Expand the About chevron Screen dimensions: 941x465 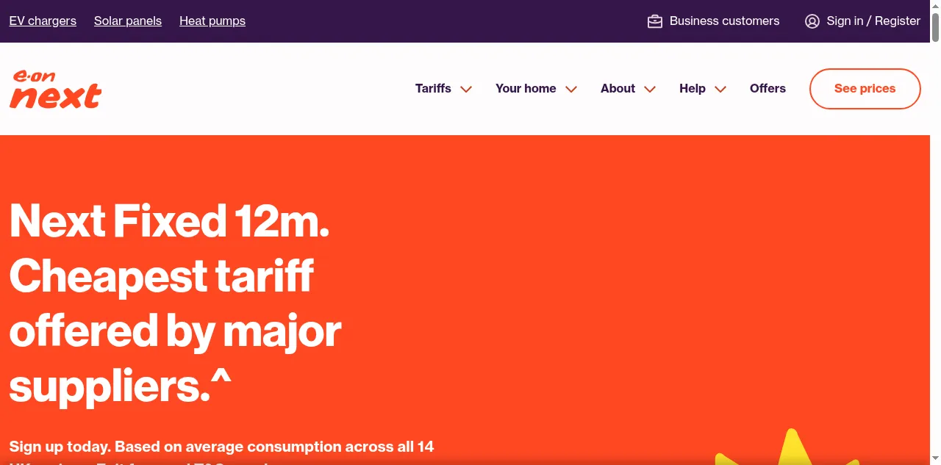click(650, 89)
